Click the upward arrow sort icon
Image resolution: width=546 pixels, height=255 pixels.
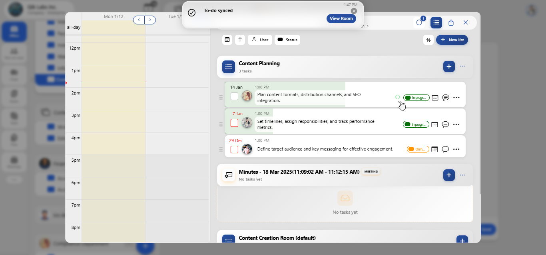click(240, 40)
